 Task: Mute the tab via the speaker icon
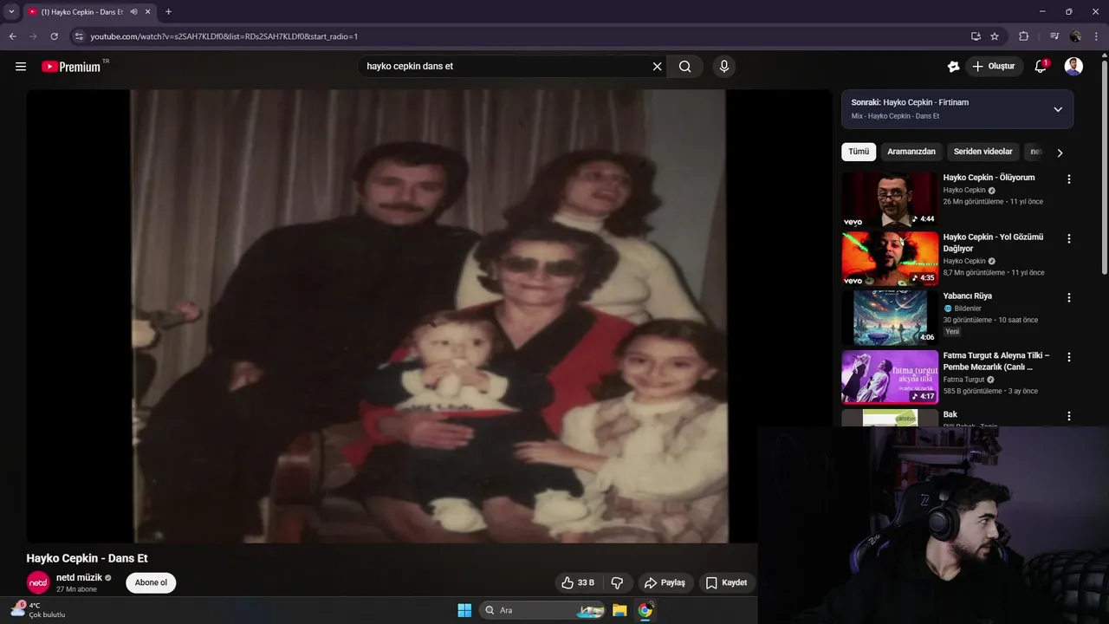pos(133,12)
